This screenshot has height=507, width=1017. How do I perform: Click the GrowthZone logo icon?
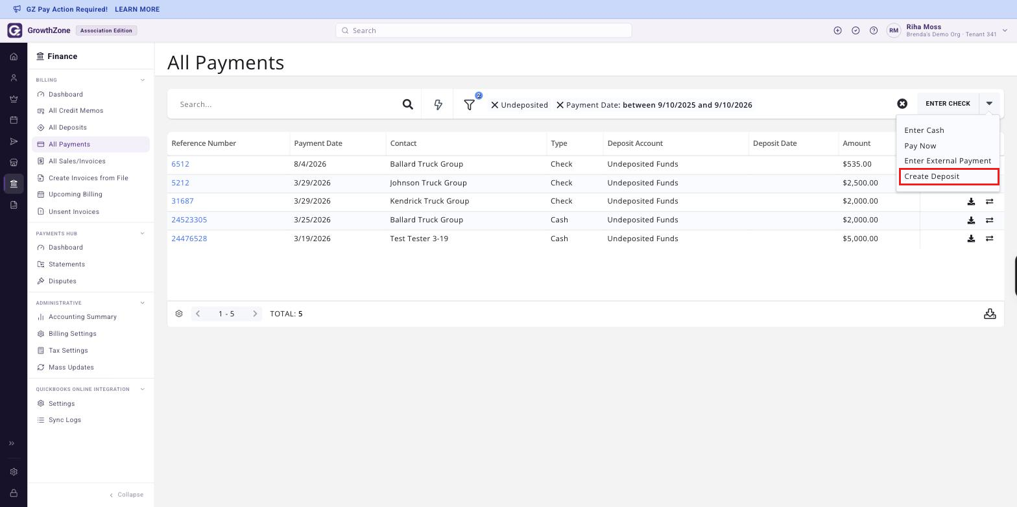(x=14, y=30)
